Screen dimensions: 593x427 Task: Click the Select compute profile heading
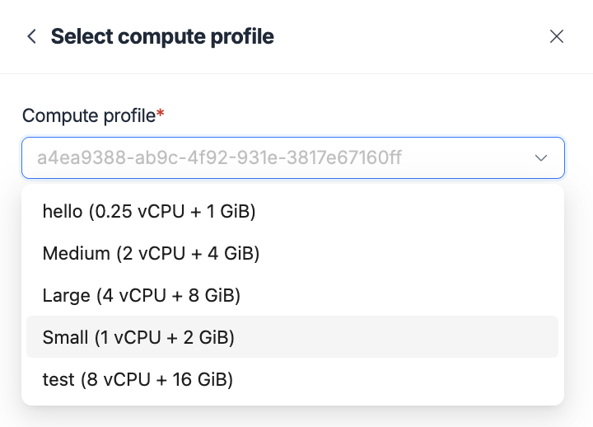[162, 36]
